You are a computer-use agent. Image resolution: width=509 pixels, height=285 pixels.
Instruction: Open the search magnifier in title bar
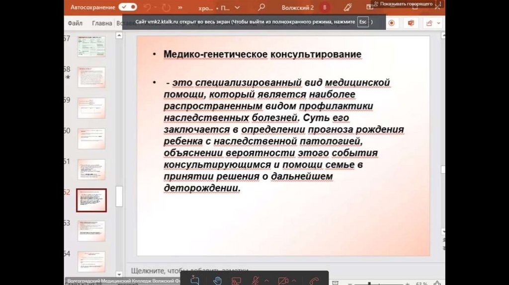tap(261, 7)
